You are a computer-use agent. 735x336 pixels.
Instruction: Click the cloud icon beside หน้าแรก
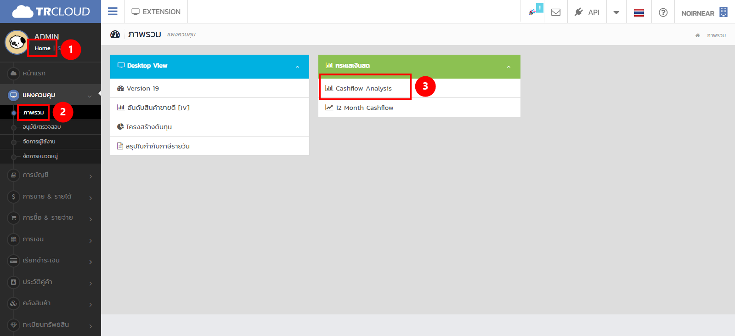[13, 73]
